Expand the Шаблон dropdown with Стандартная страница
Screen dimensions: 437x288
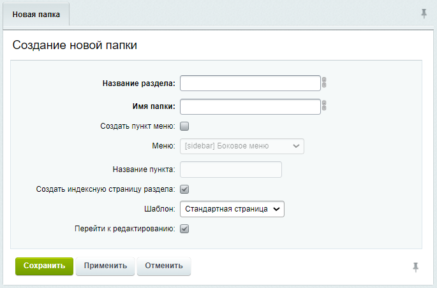[x=232, y=208]
